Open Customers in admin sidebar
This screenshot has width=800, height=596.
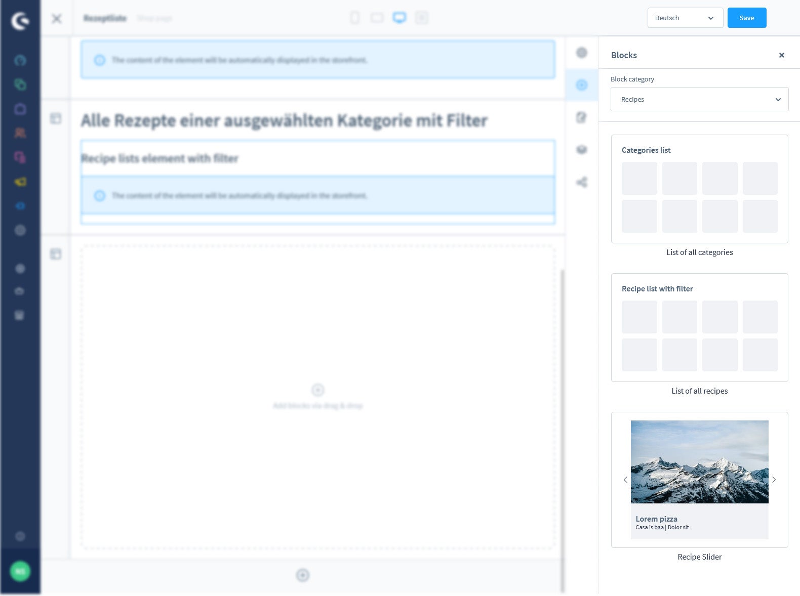[x=20, y=133]
